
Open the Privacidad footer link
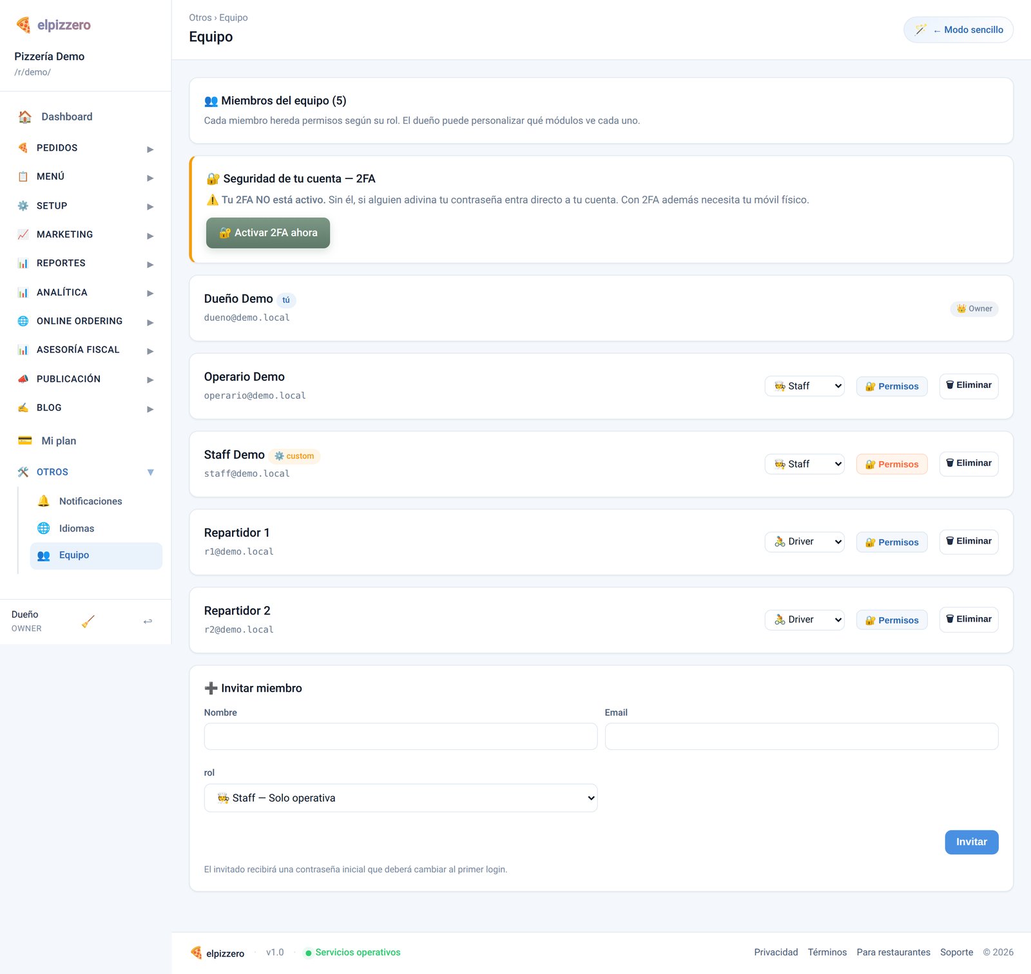776,952
